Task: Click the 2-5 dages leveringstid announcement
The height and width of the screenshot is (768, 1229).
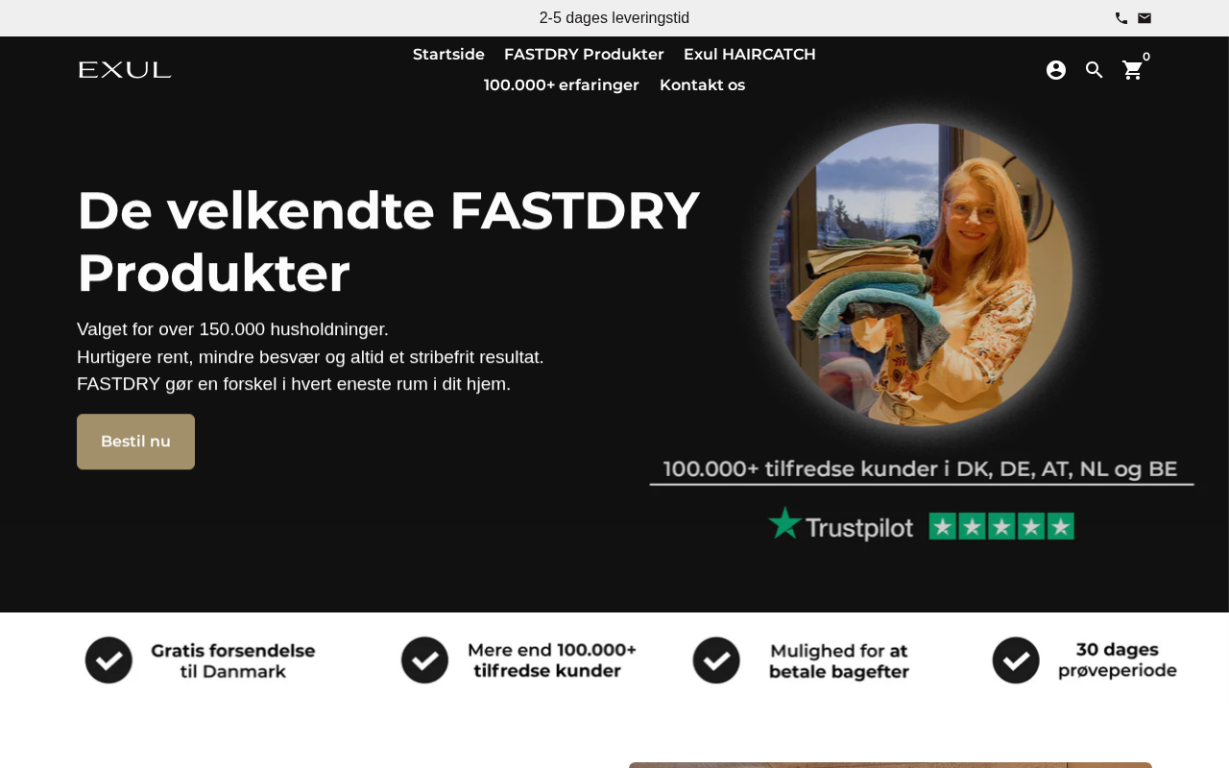Action: 614,18
